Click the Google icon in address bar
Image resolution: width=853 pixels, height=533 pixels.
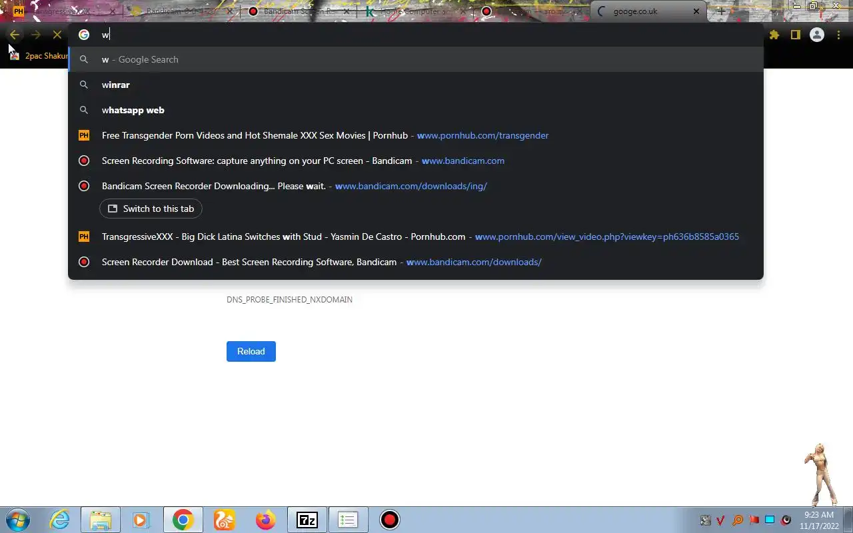[x=84, y=35]
